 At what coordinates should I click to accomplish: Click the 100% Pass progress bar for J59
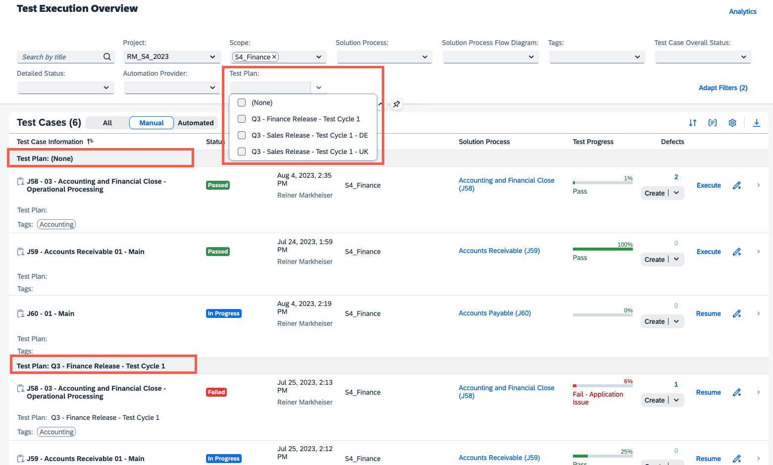click(x=602, y=248)
